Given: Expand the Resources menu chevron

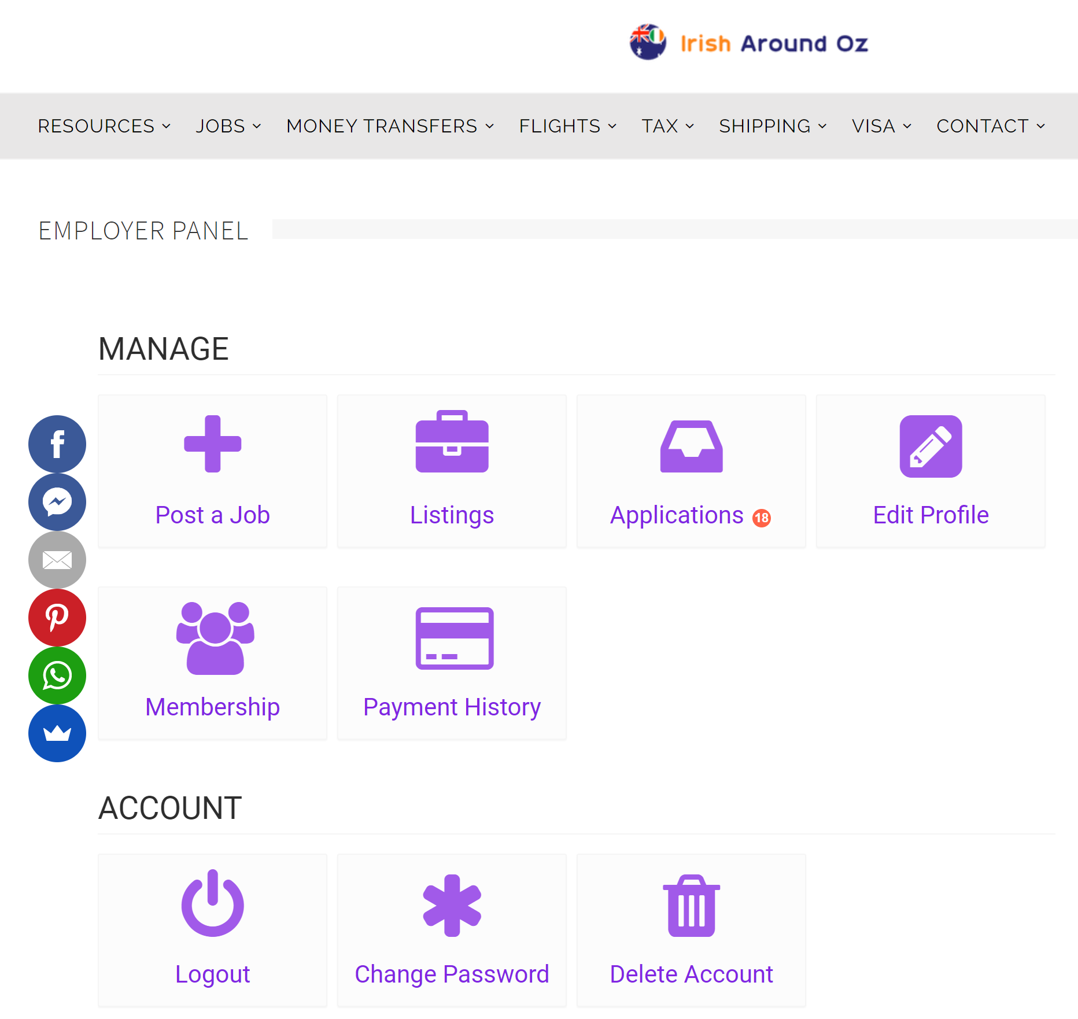Looking at the screenshot, I should point(167,126).
